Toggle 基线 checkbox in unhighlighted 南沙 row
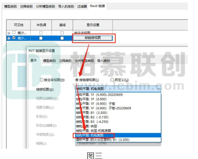The height and width of the screenshot is (159, 198). point(62,33)
